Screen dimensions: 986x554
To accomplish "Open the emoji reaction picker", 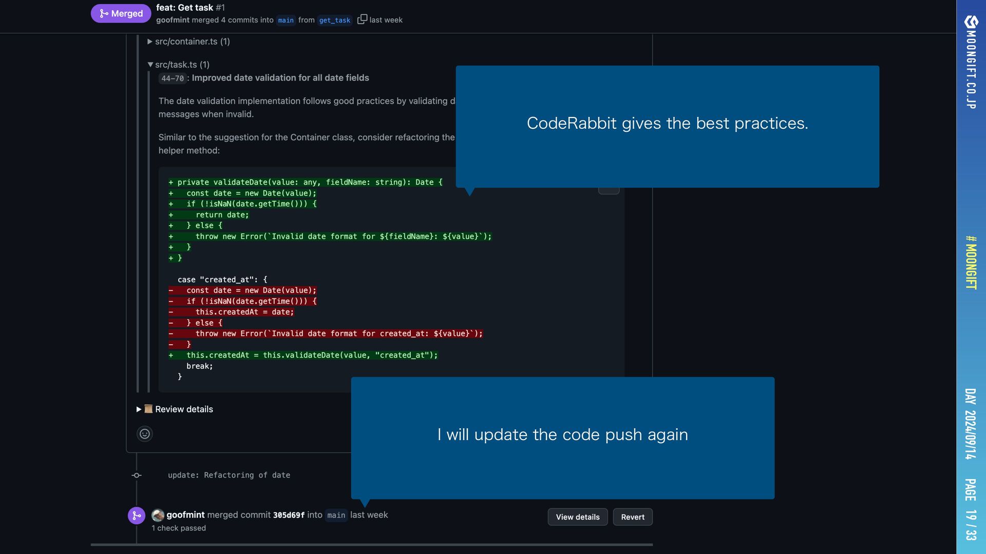I will [145, 434].
